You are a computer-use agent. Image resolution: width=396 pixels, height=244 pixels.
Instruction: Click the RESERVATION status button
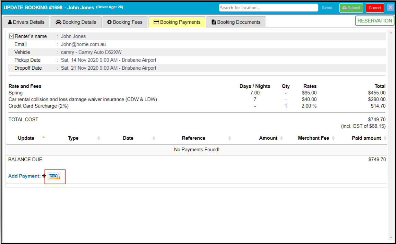tap(374, 21)
